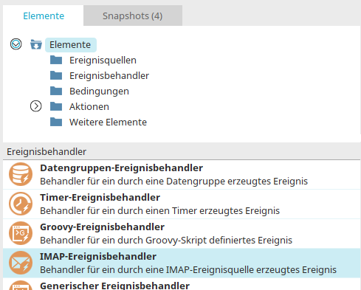361x290 pixels.
Task: Select Ereignisbehandler in the tree
Action: point(109,75)
